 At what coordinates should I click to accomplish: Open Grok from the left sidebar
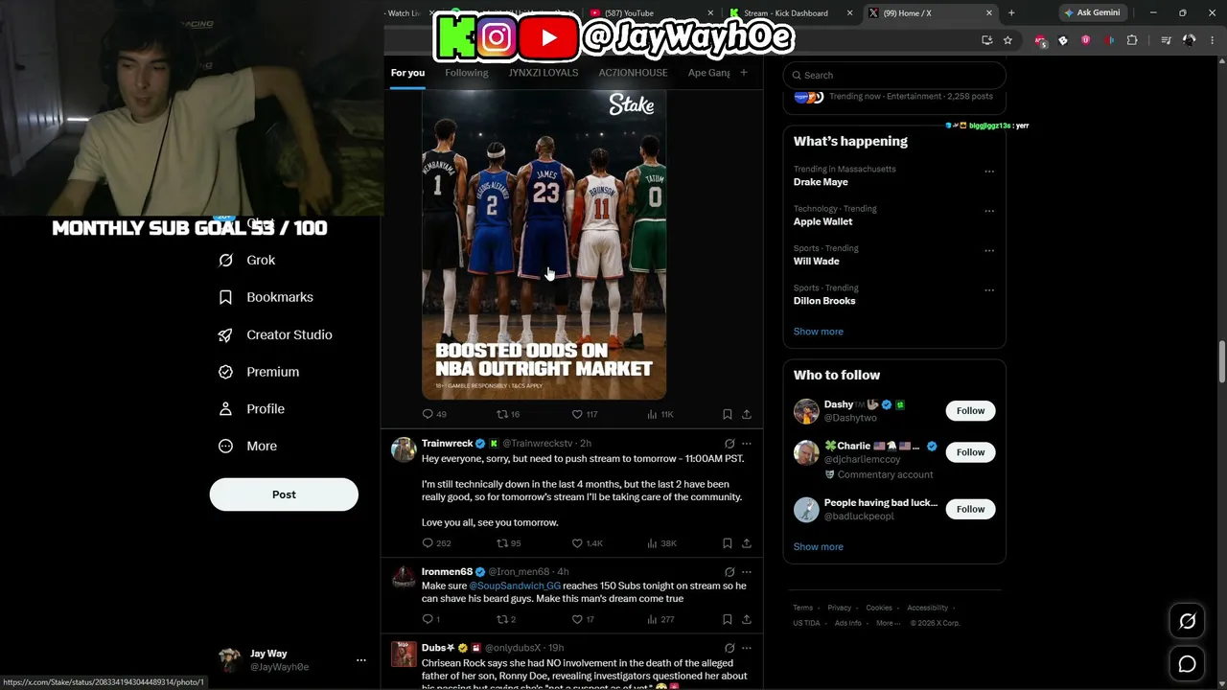click(246, 260)
